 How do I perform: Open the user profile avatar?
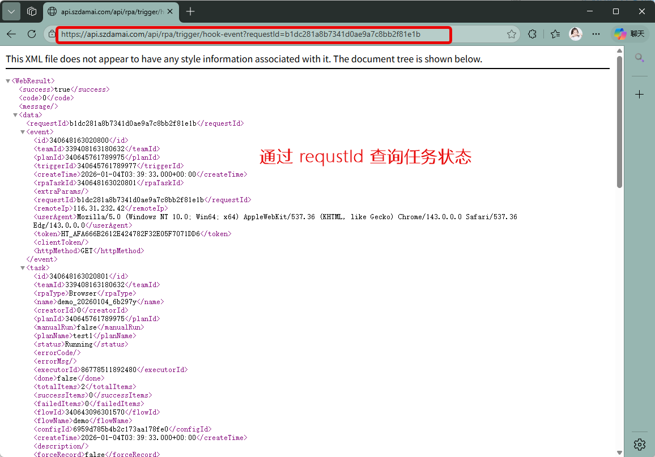pos(576,34)
